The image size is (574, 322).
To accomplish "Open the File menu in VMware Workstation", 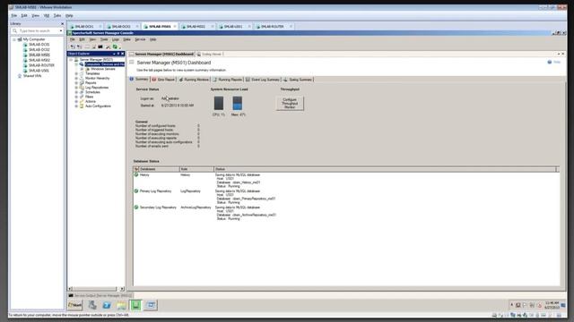I will coord(14,16).
